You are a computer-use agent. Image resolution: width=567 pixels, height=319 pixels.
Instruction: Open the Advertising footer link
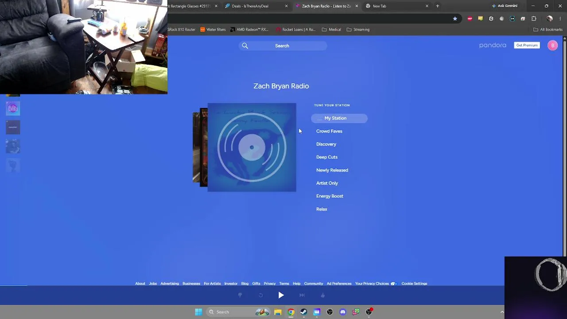(x=170, y=284)
